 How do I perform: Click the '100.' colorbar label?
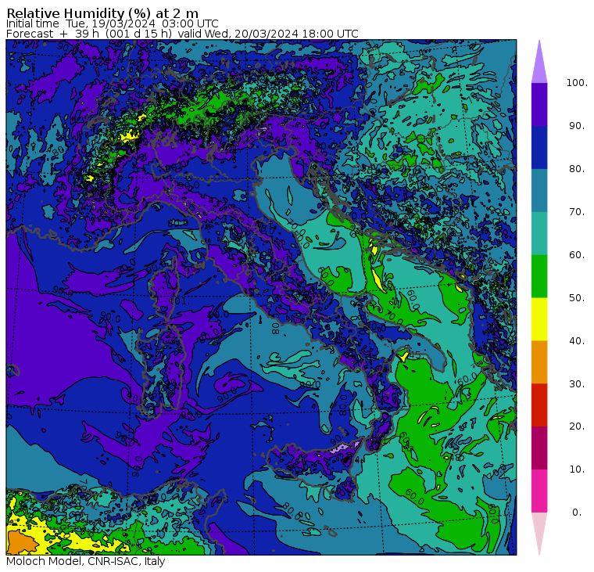(577, 83)
